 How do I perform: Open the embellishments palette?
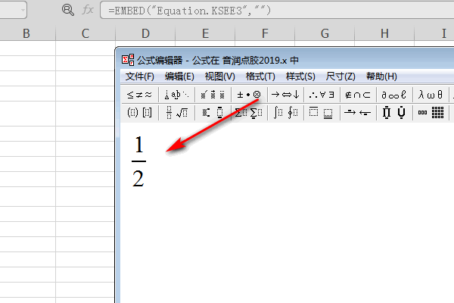pyautogui.click(x=213, y=95)
